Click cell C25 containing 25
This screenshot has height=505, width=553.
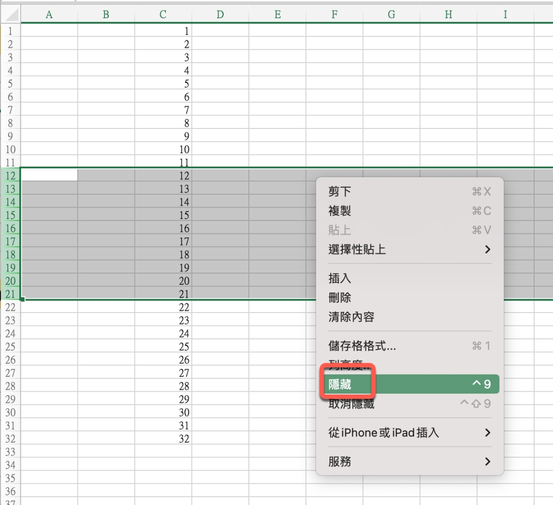coord(163,347)
